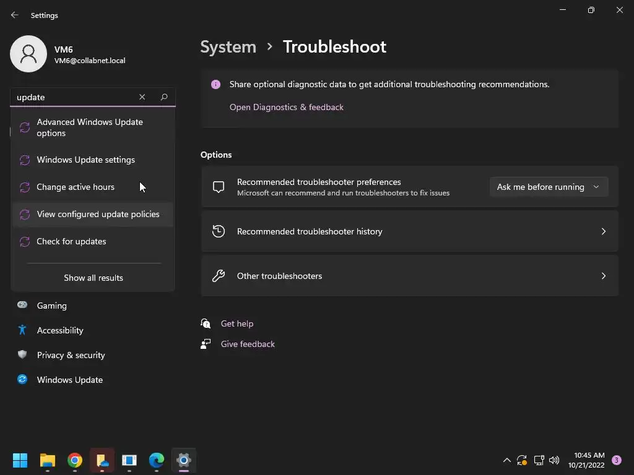The width and height of the screenshot is (634, 475).
Task: Select Advanced Windows Update options result
Action: pyautogui.click(x=93, y=127)
